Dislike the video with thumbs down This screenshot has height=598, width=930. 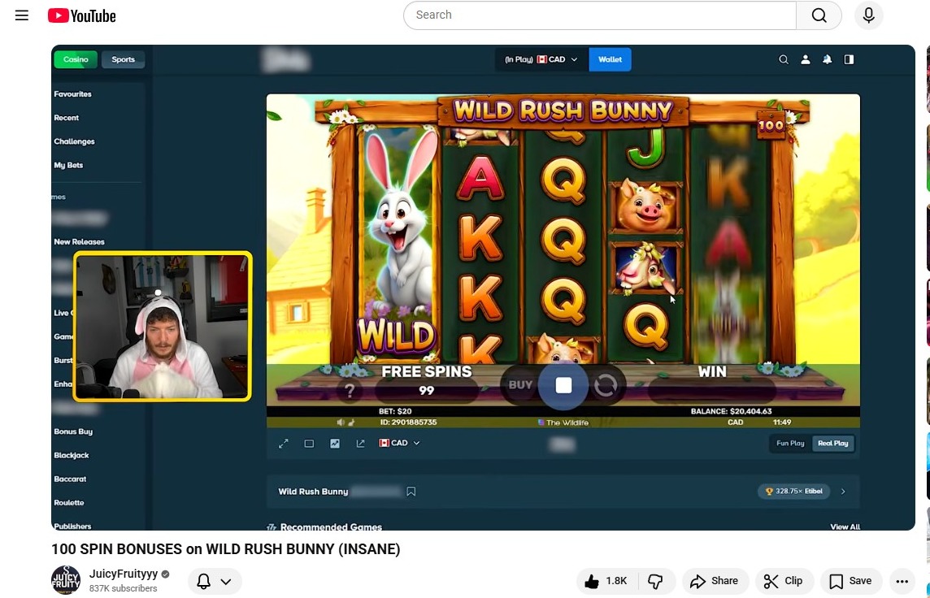click(x=656, y=581)
